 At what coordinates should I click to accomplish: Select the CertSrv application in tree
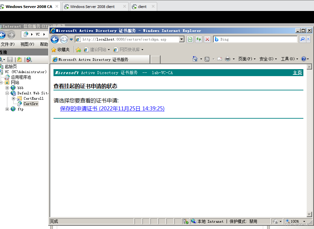point(31,104)
